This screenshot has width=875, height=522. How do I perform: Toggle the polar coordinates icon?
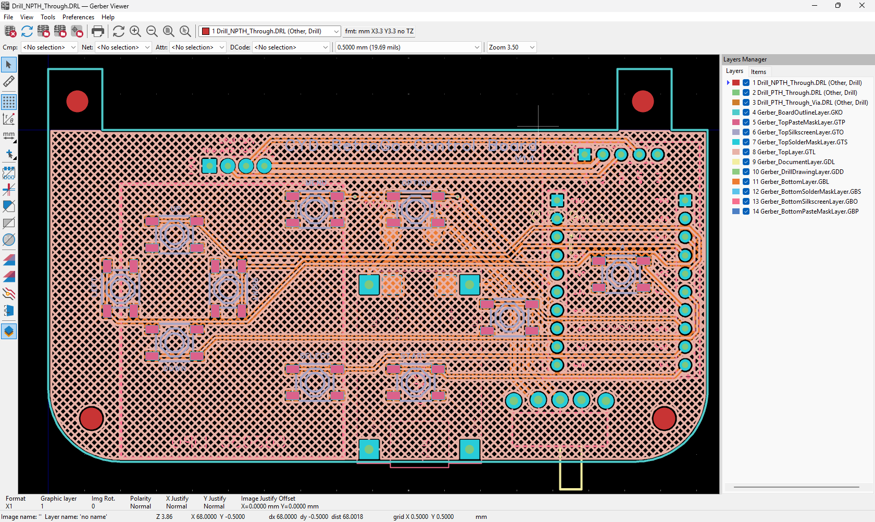9,119
